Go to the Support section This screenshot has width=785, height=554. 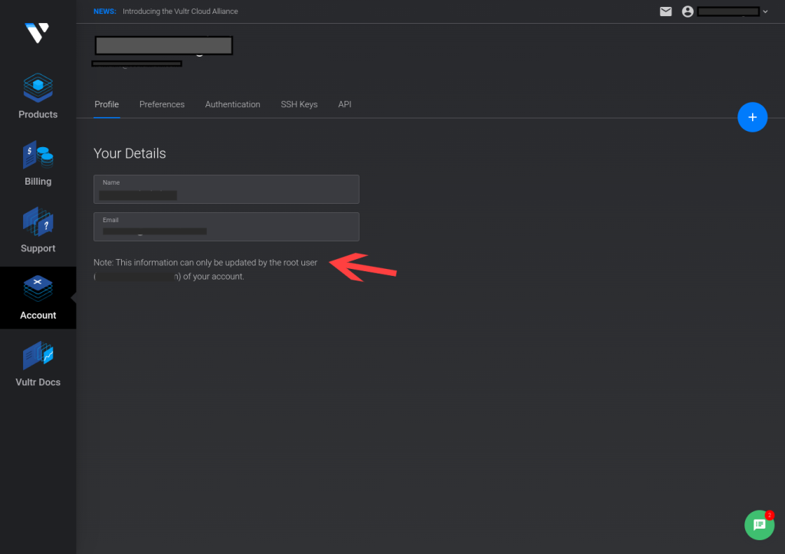tap(38, 230)
